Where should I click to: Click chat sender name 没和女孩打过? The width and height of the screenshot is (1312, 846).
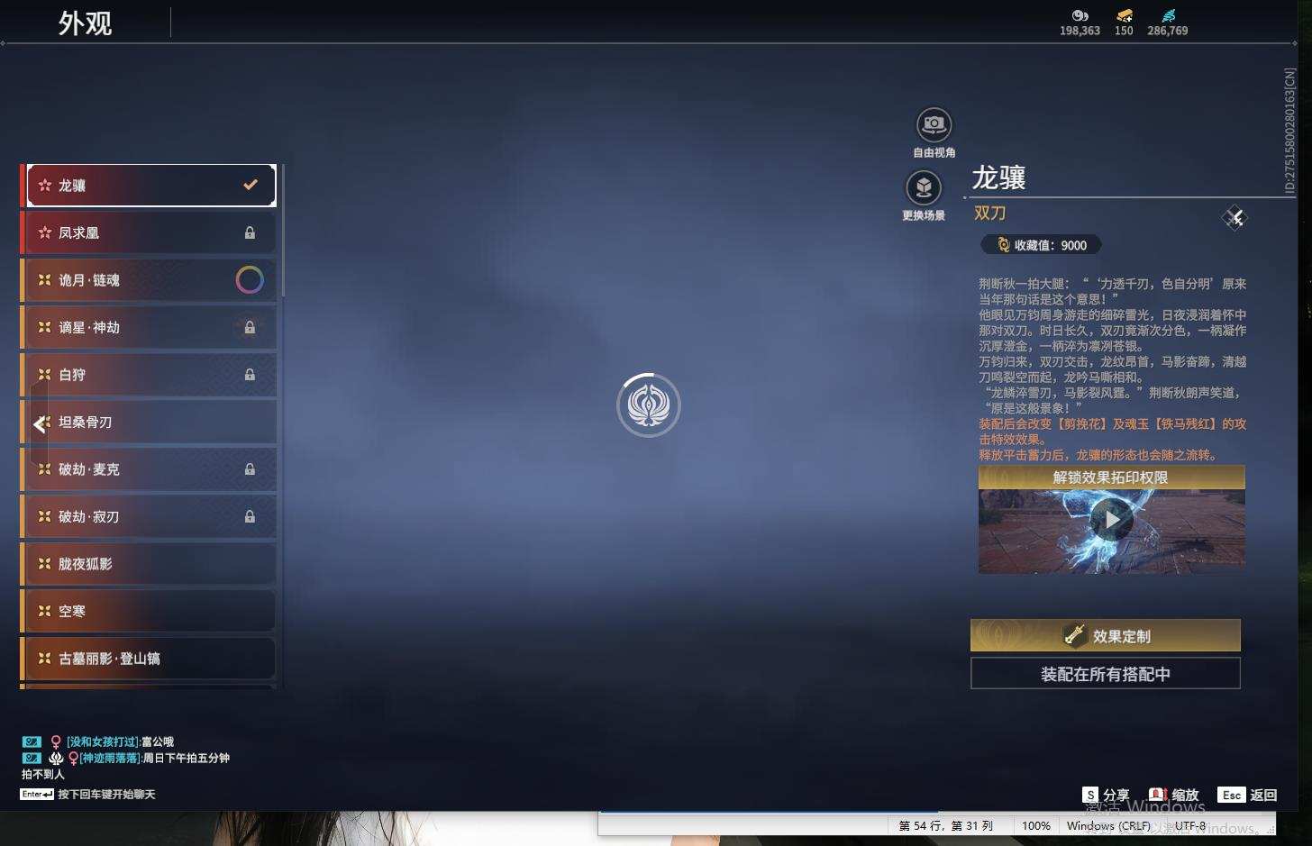pos(103,741)
